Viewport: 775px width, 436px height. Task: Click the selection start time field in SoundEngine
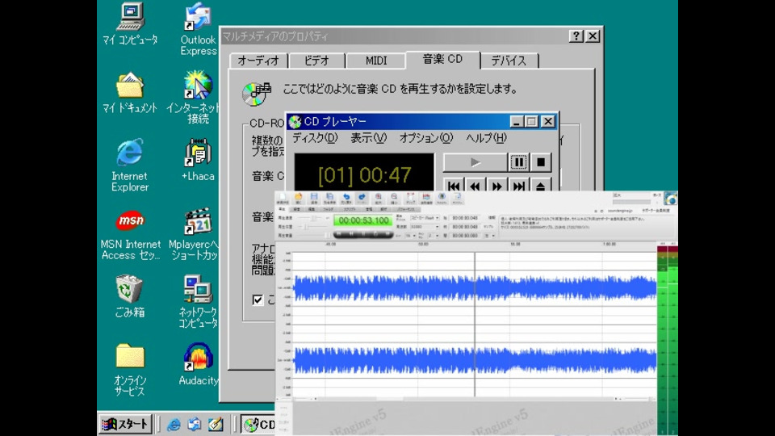pos(465,218)
